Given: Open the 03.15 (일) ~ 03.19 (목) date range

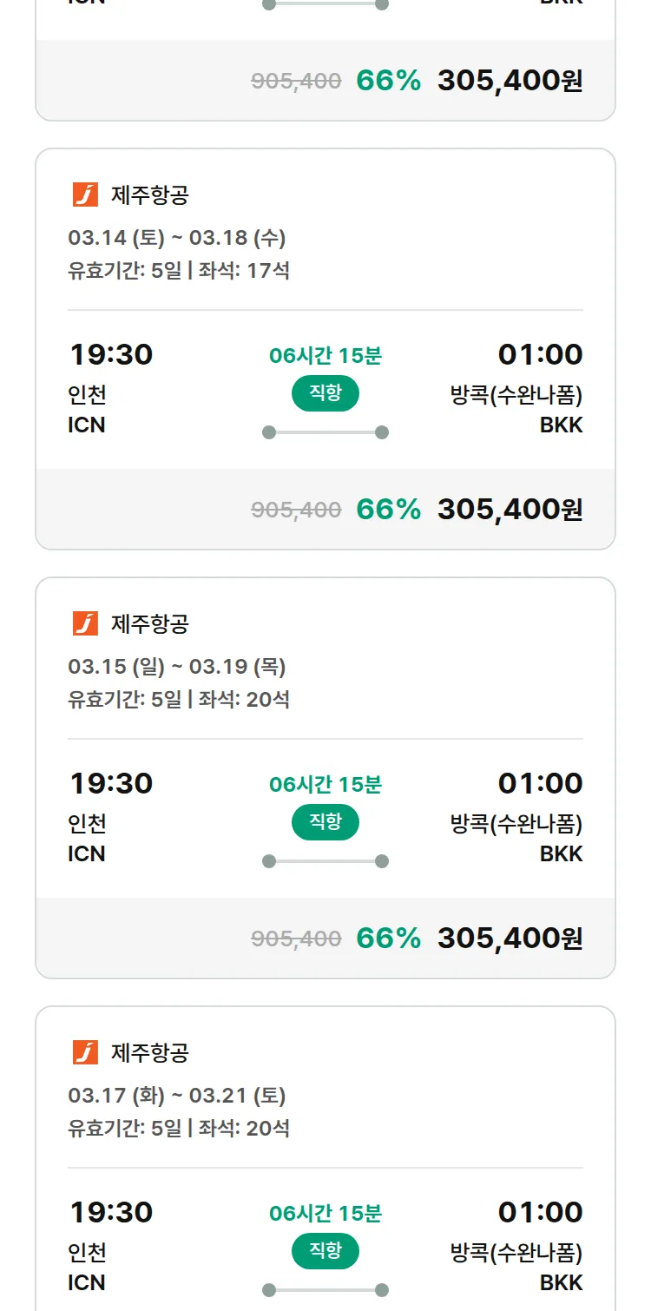Looking at the screenshot, I should click(177, 666).
